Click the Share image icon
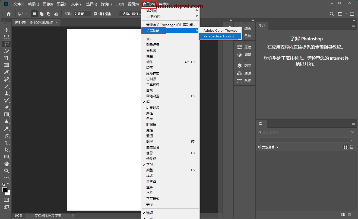Image resolution: width=358 pixels, height=219 pixels. point(352,14)
